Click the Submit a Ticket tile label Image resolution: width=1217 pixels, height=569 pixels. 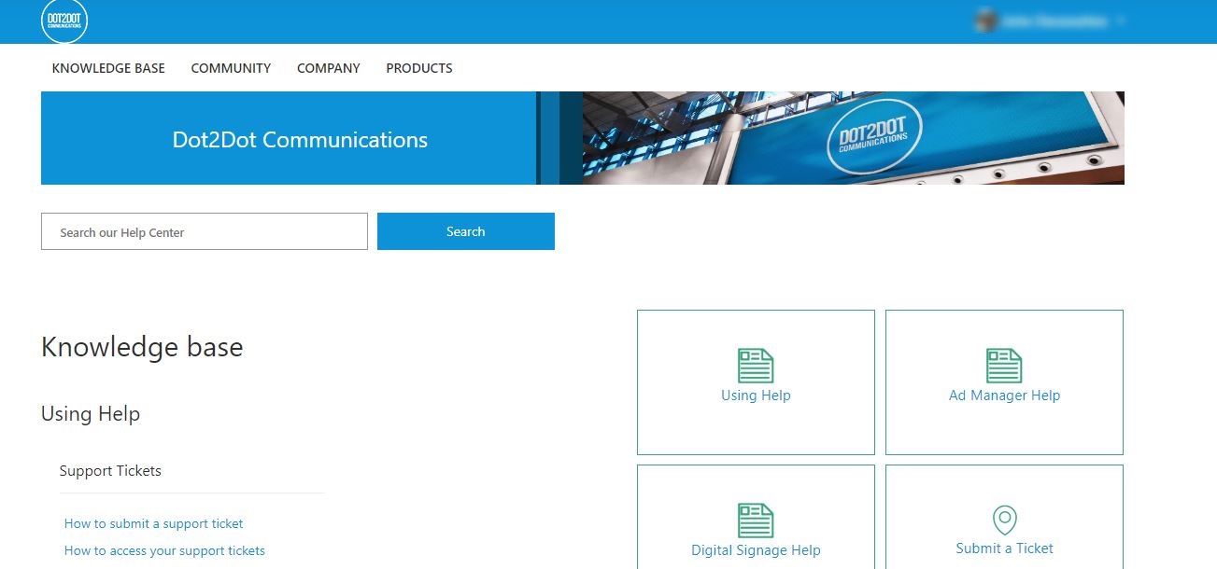[1004, 548]
